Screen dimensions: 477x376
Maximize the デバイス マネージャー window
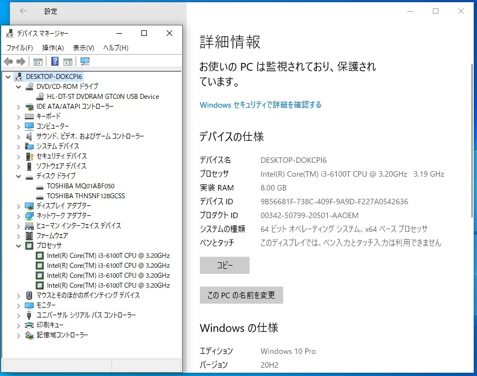click(144, 33)
